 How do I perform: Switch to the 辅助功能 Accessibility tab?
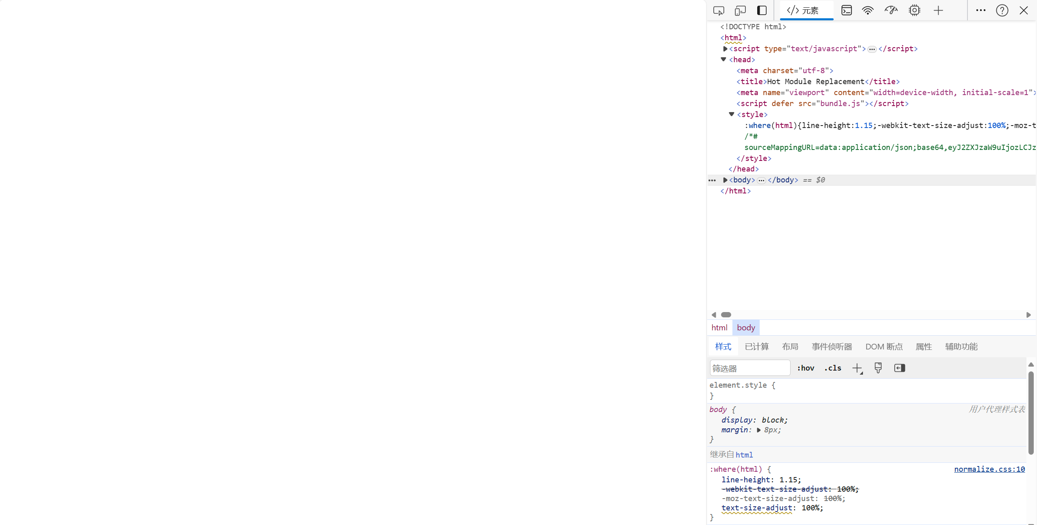[x=961, y=347]
